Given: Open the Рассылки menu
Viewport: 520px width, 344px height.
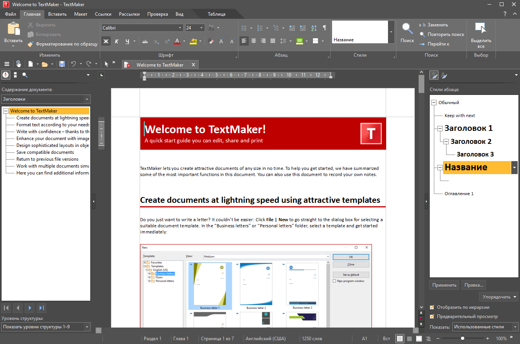Looking at the screenshot, I should click(x=129, y=14).
